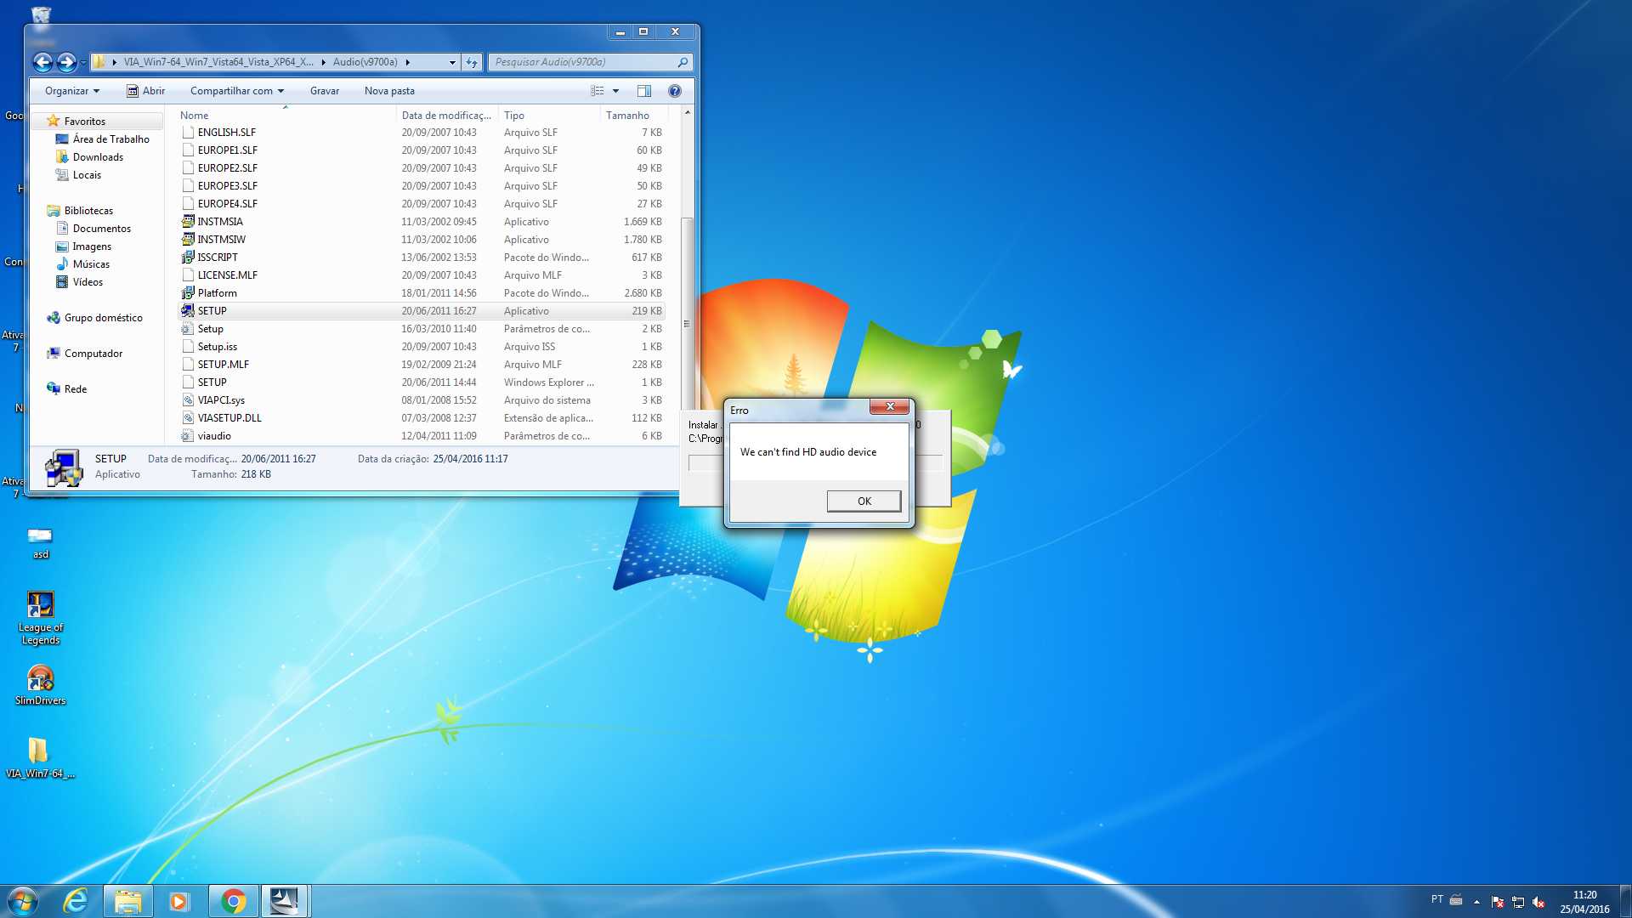Click Gravar in the toolbar
The height and width of the screenshot is (918, 1632).
[x=325, y=91]
